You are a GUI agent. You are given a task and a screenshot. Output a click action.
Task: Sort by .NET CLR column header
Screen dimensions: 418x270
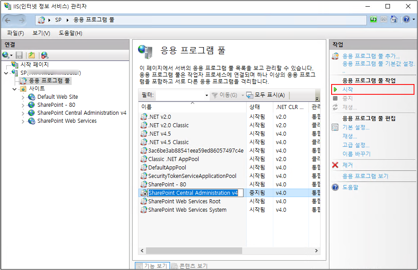[291, 107]
